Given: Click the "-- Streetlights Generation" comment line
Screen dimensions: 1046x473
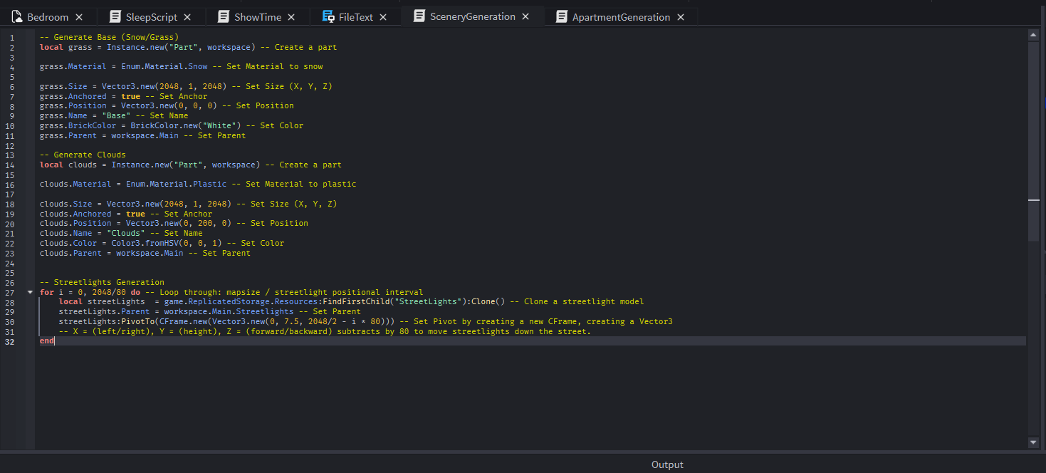Looking at the screenshot, I should [102, 282].
